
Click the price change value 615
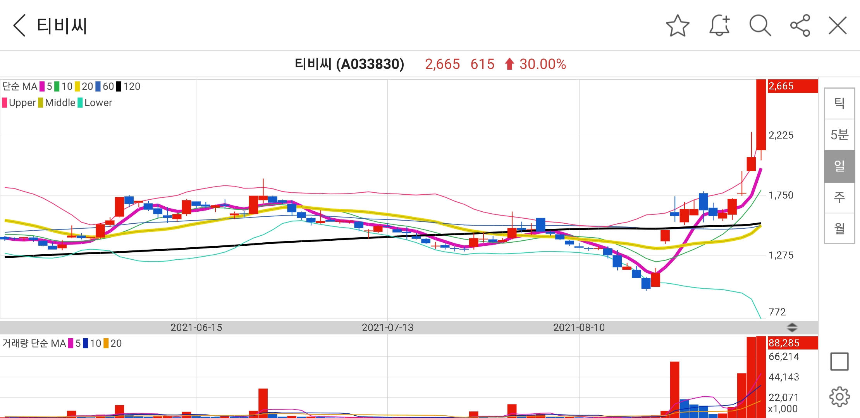tap(482, 64)
